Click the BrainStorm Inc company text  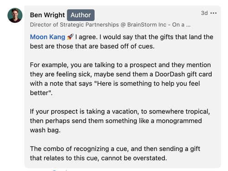point(147,25)
